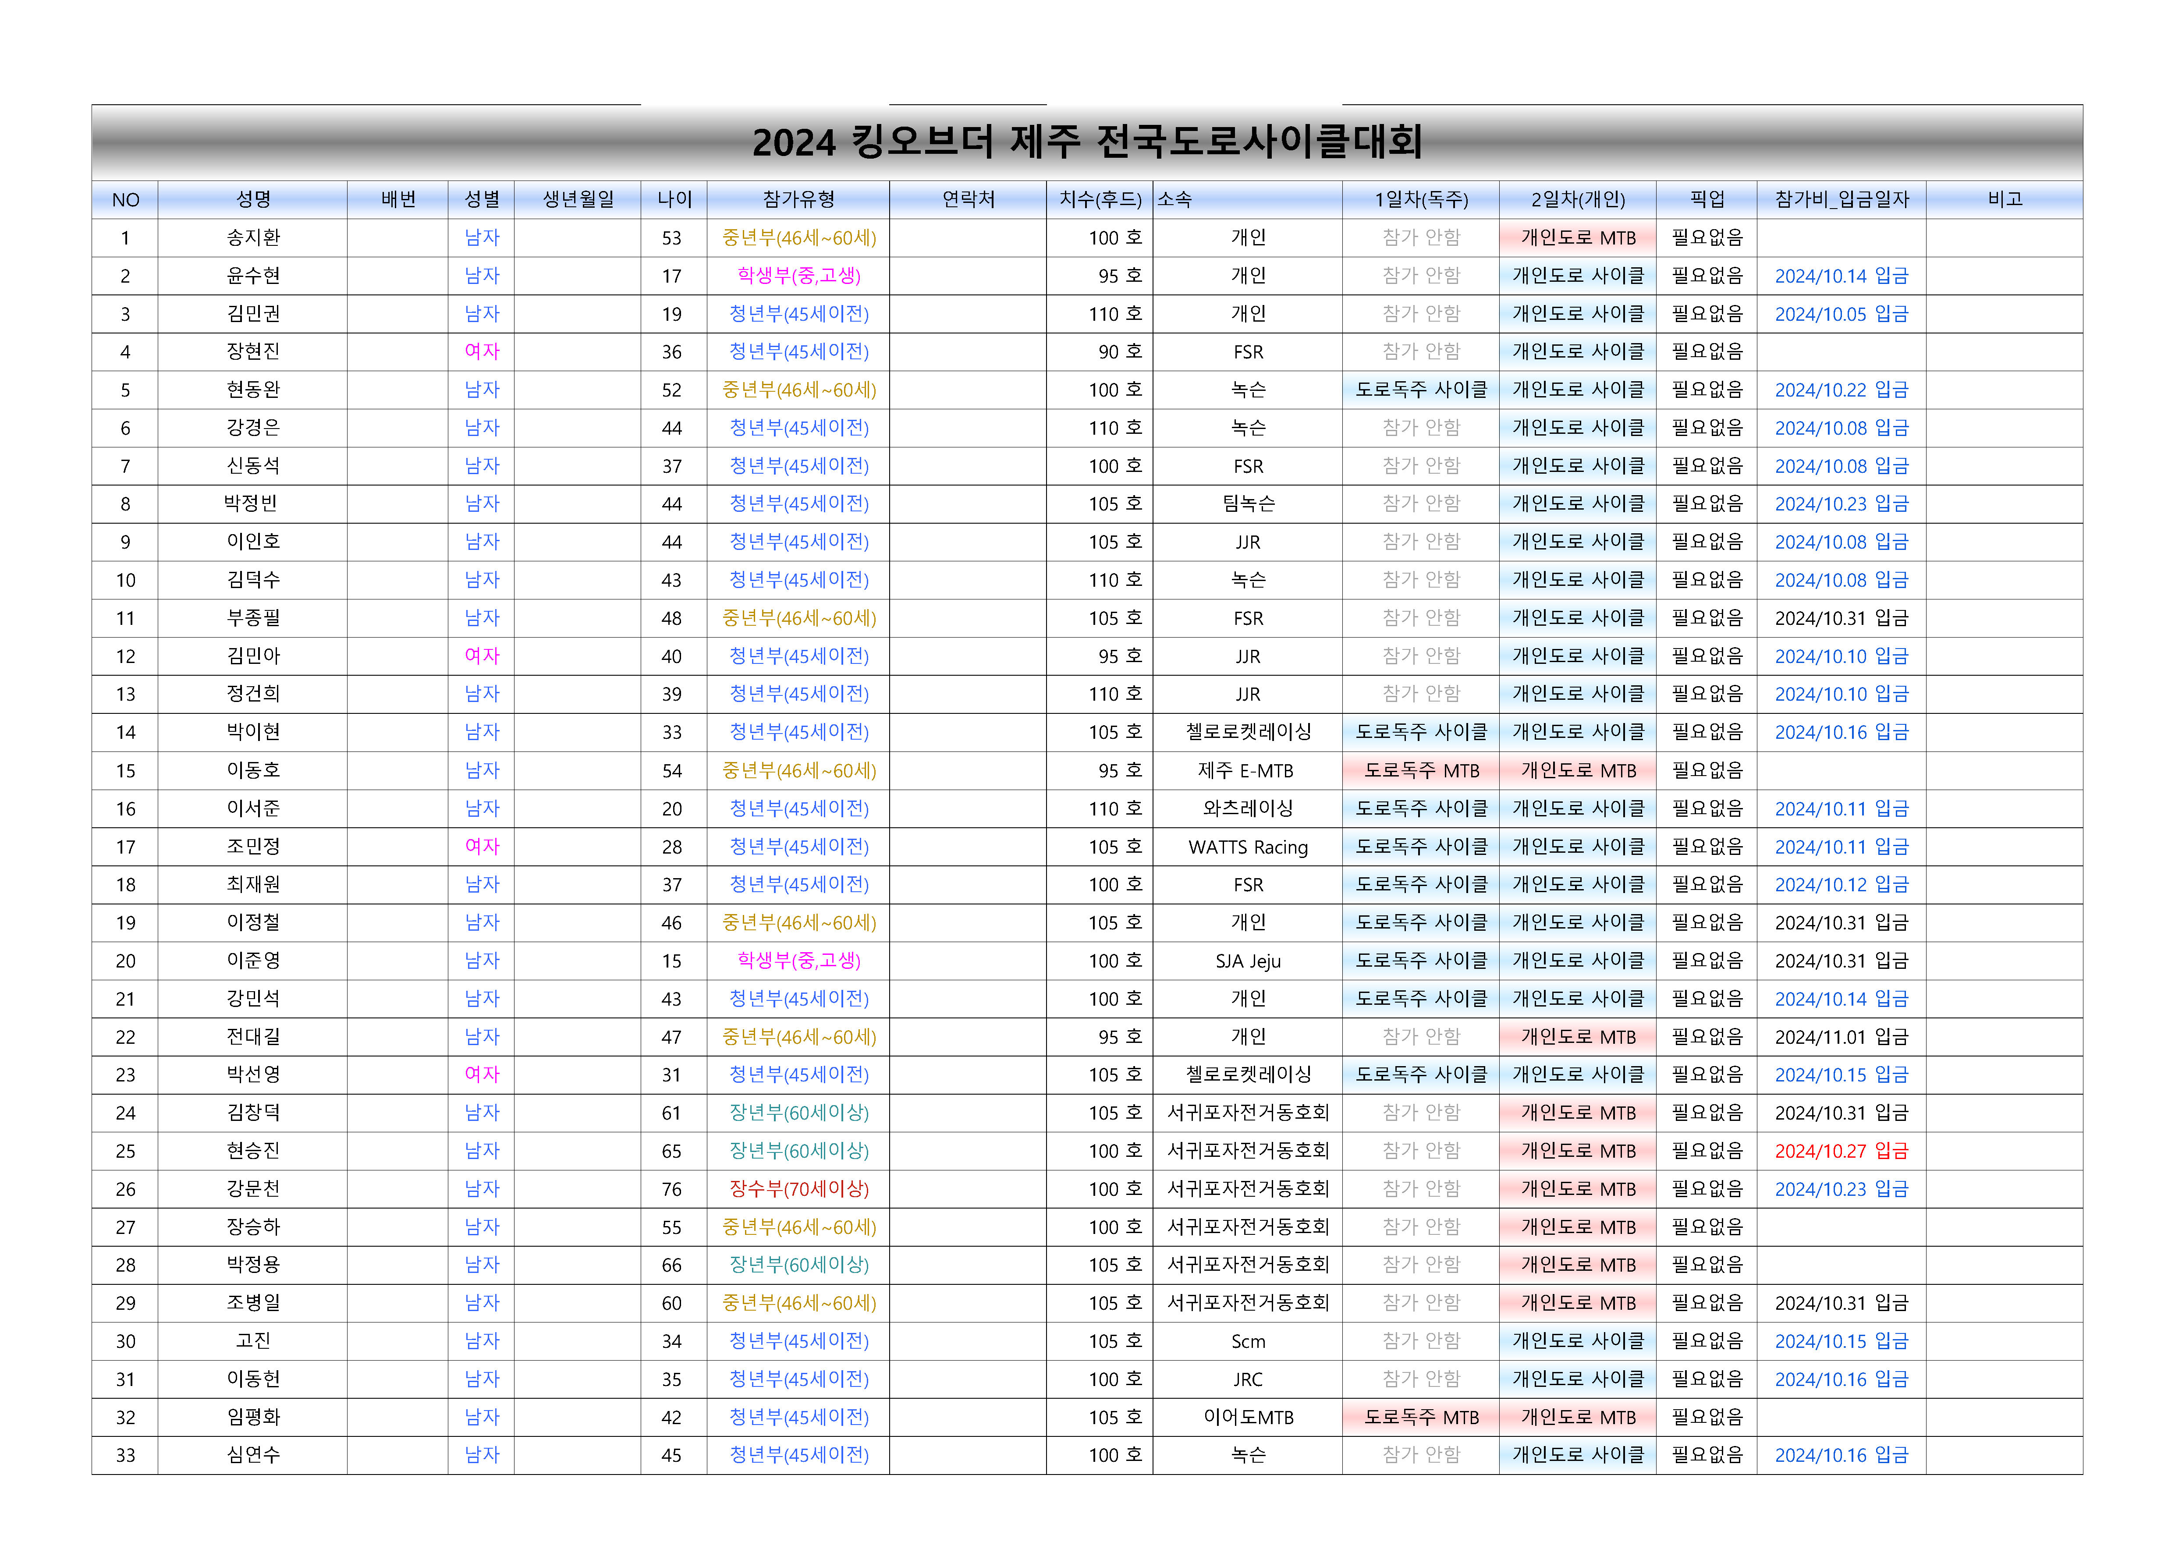Select the 생년월일 column header

pos(578,199)
